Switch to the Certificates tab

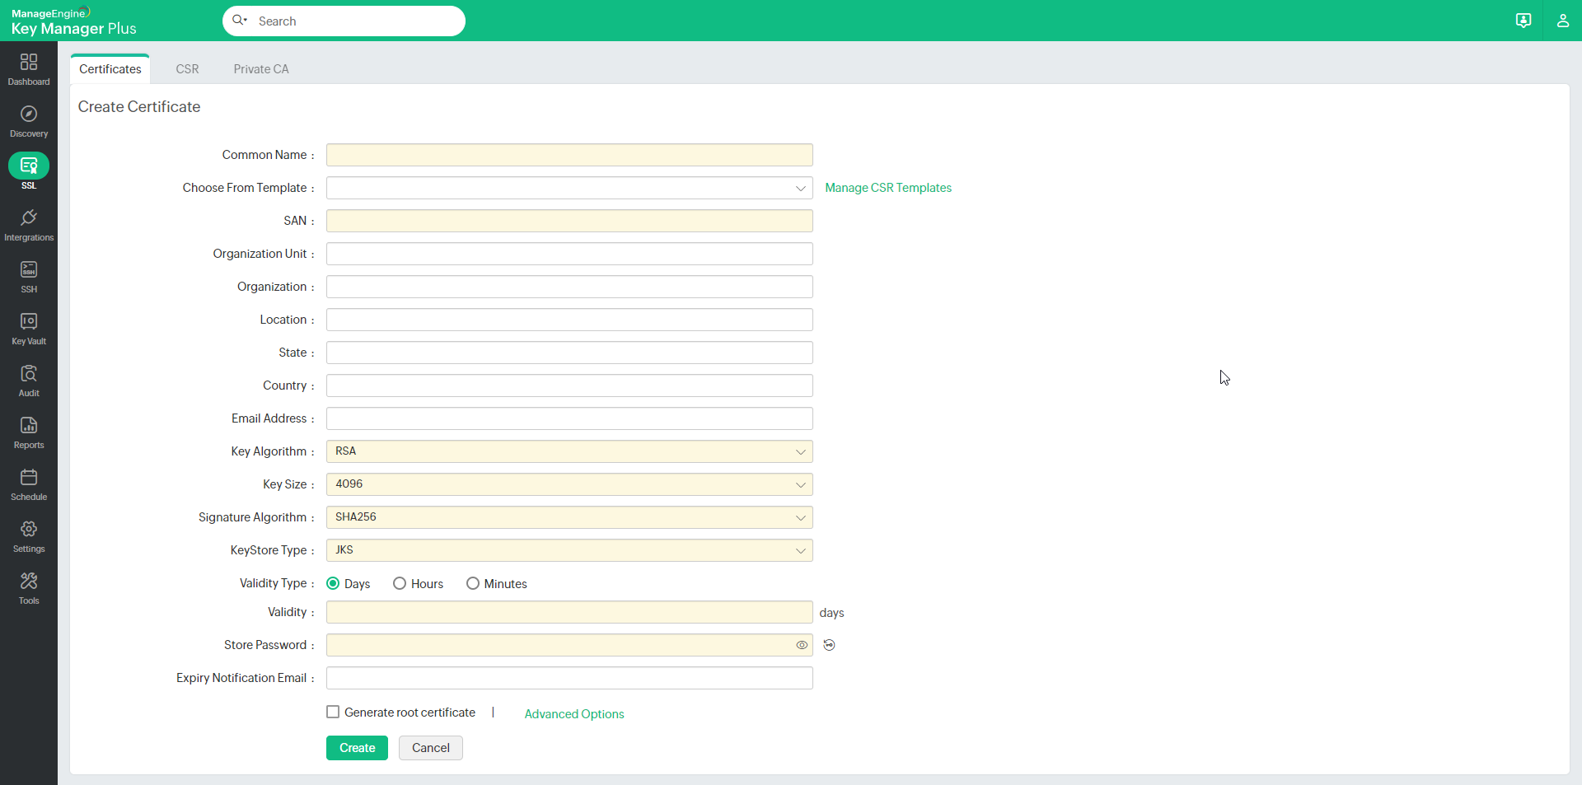pyautogui.click(x=110, y=69)
